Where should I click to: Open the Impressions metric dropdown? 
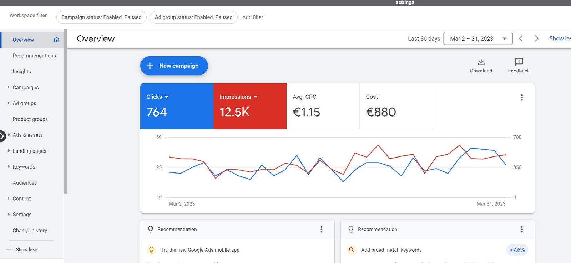tap(256, 97)
